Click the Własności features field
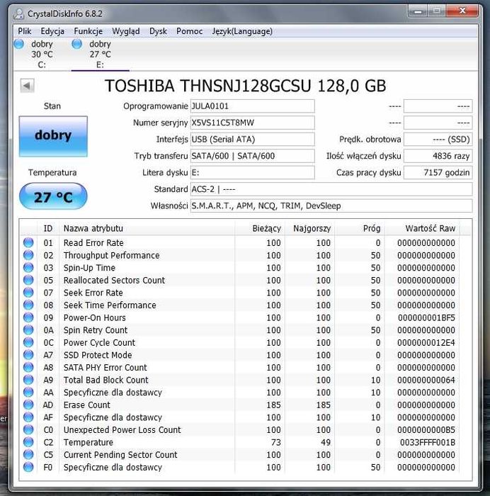This screenshot has height=496, width=490. (x=331, y=206)
